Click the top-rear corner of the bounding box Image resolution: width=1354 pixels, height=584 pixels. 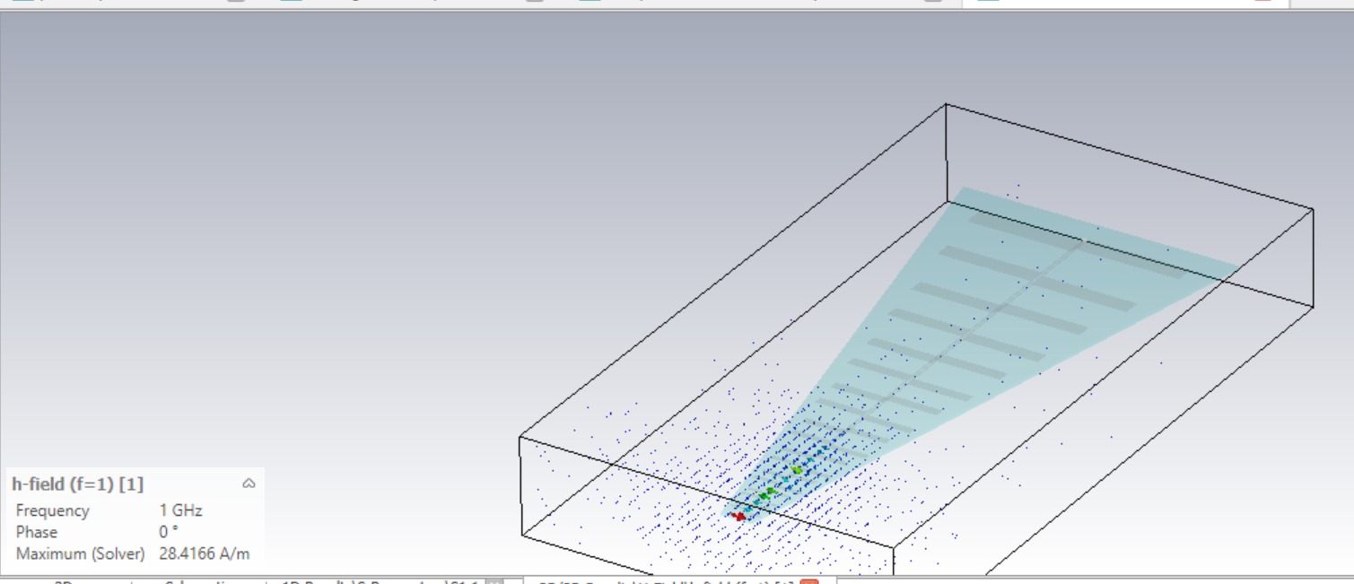(x=946, y=104)
